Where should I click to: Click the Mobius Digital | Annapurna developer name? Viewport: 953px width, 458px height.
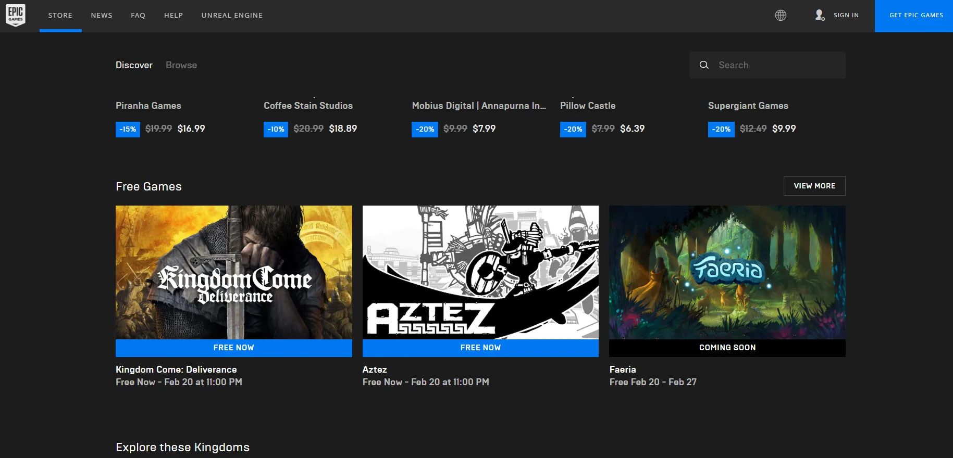479,106
